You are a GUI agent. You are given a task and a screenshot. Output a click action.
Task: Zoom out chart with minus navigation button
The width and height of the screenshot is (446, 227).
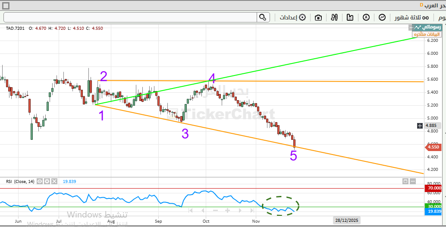coord(215,211)
